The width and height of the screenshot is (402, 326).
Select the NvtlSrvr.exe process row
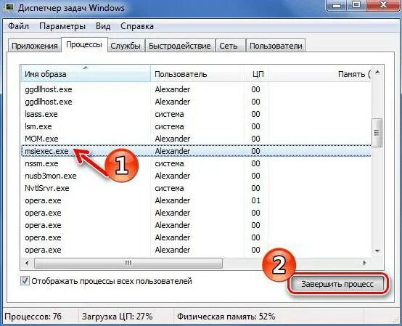pyautogui.click(x=196, y=188)
